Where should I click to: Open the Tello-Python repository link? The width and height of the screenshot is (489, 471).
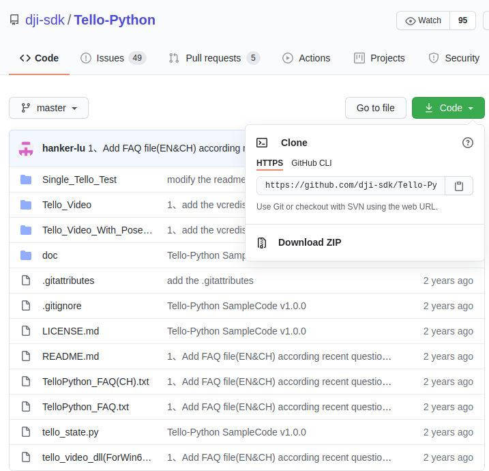click(x=115, y=20)
